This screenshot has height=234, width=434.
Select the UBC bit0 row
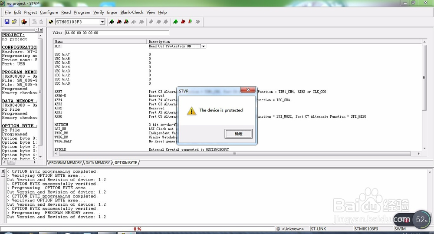62,83
